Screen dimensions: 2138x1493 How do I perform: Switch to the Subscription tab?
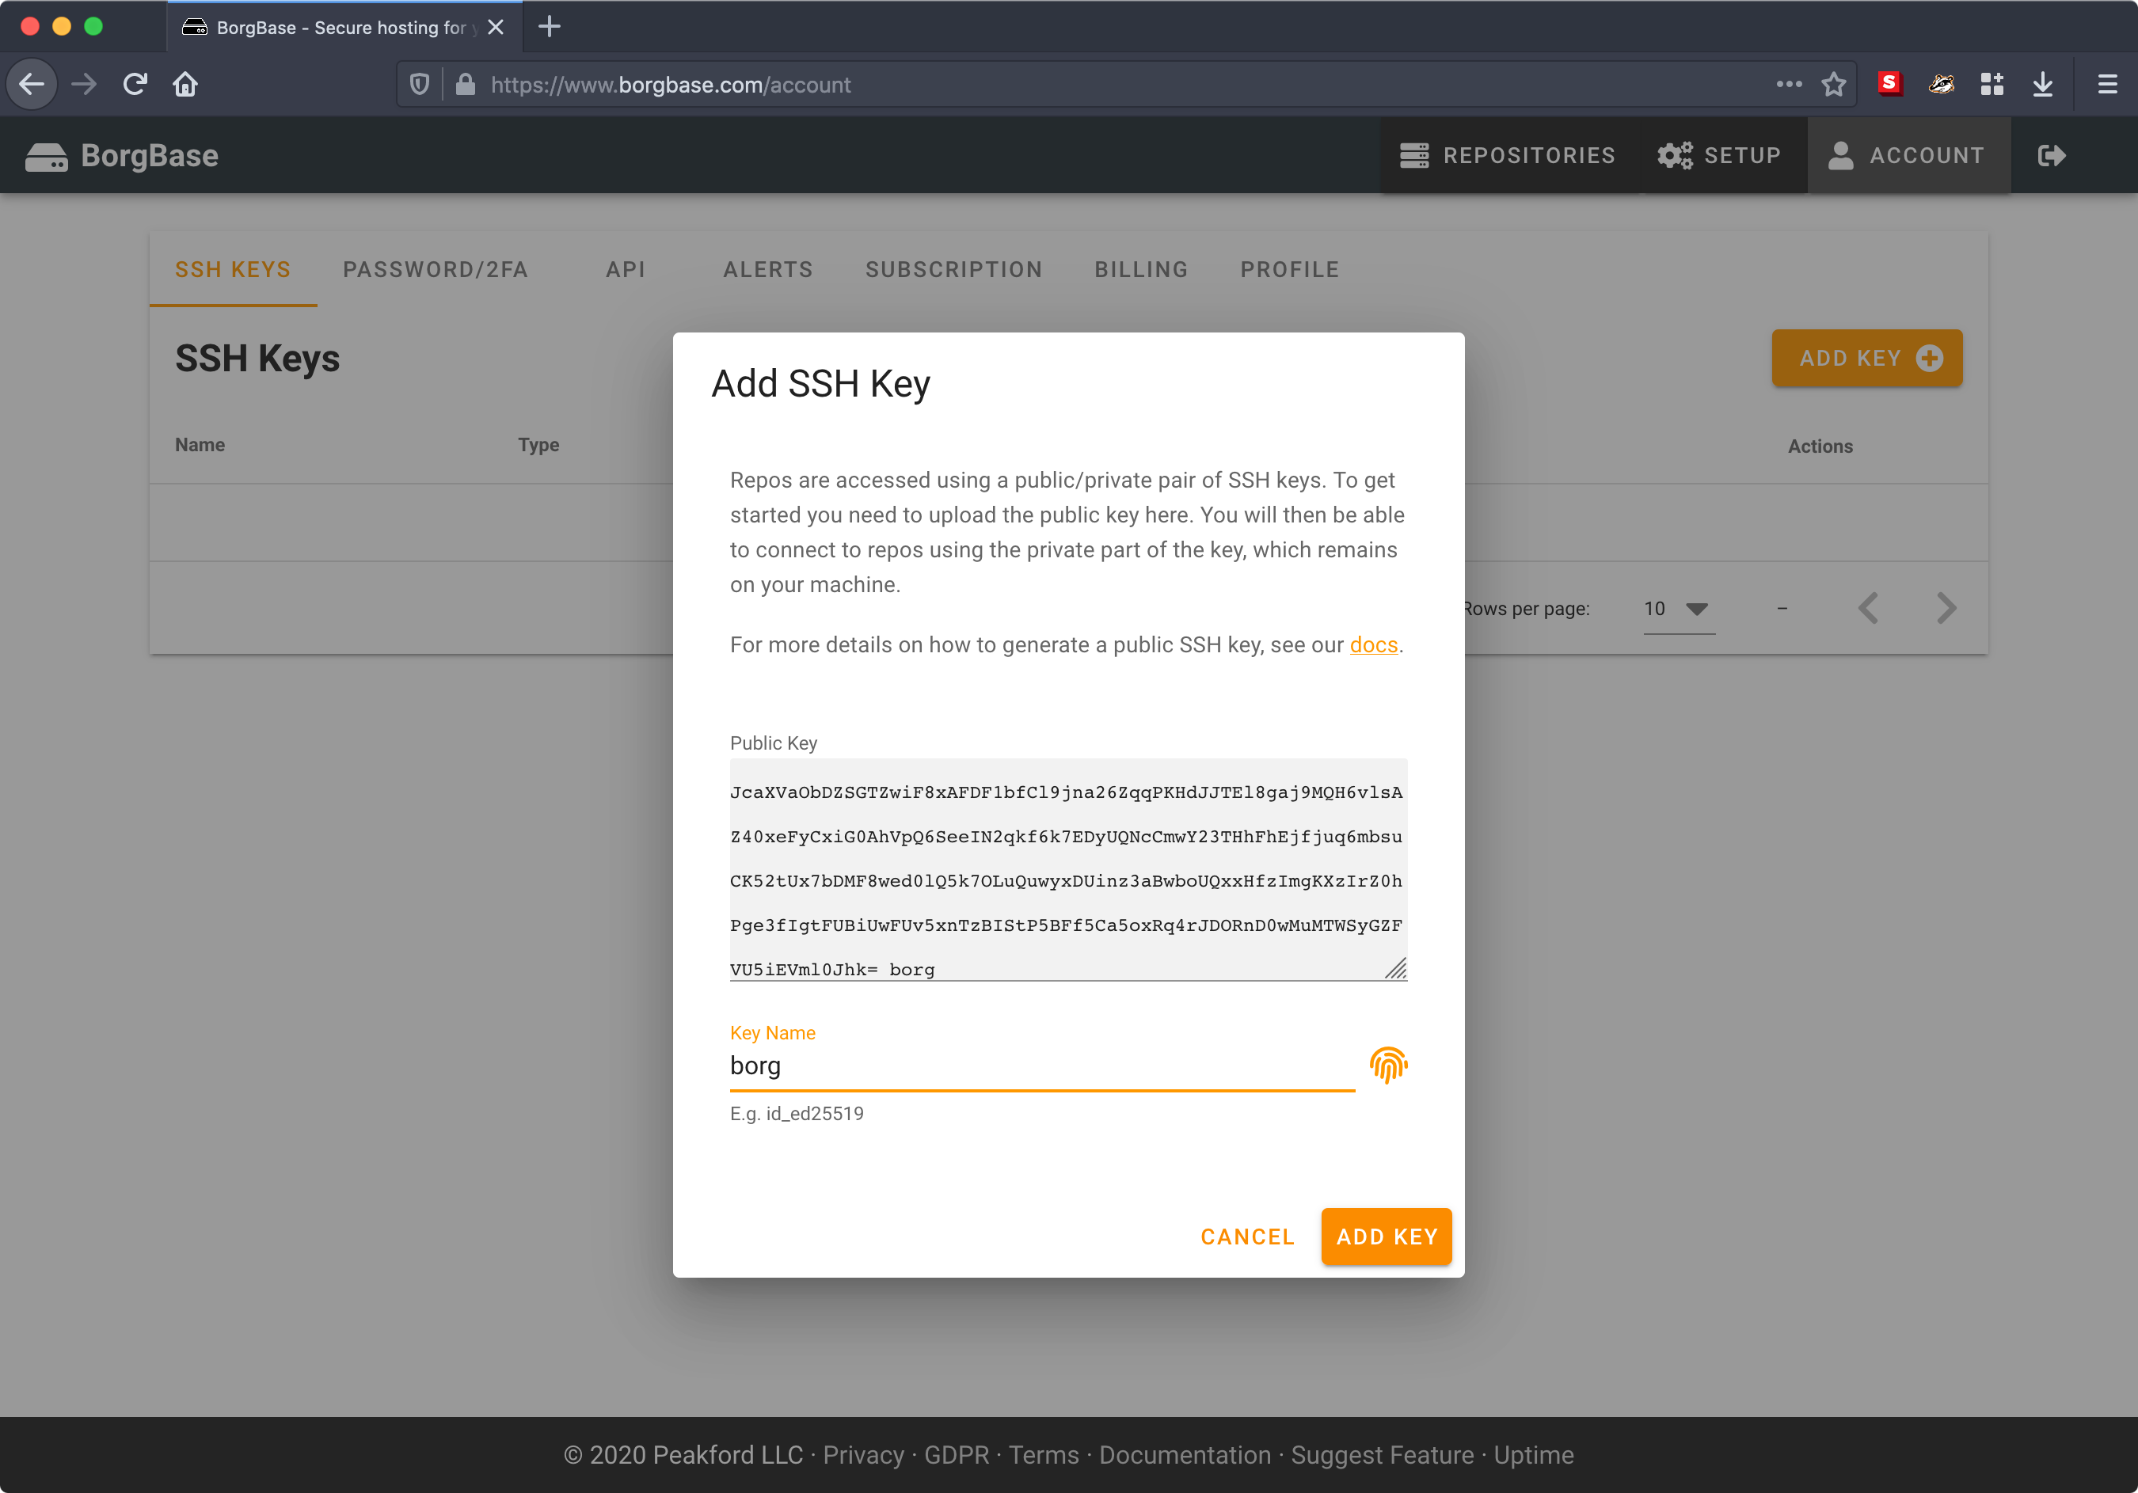(x=953, y=269)
